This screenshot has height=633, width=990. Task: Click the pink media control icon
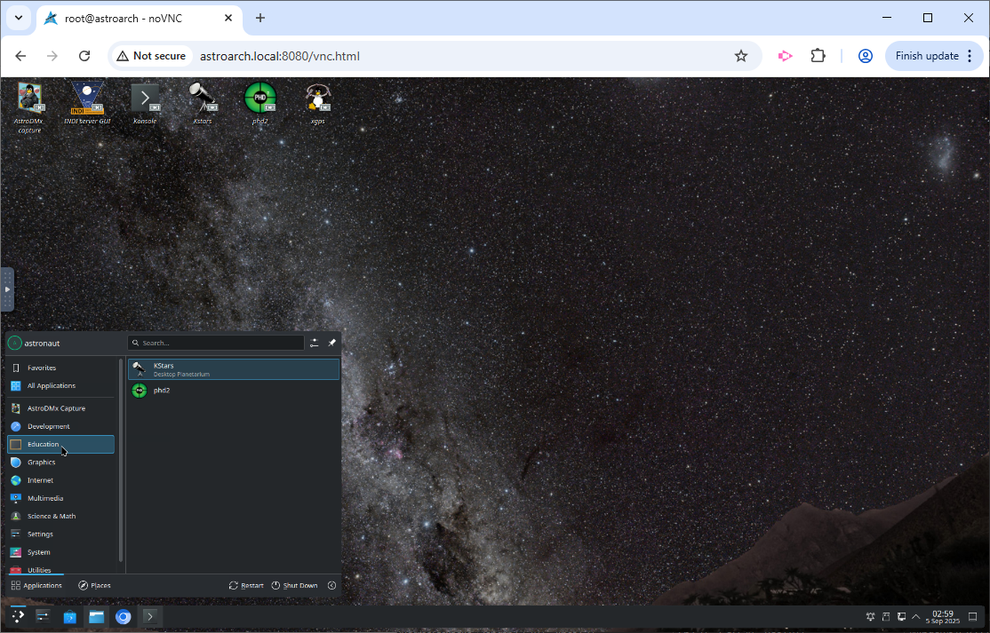coord(785,55)
